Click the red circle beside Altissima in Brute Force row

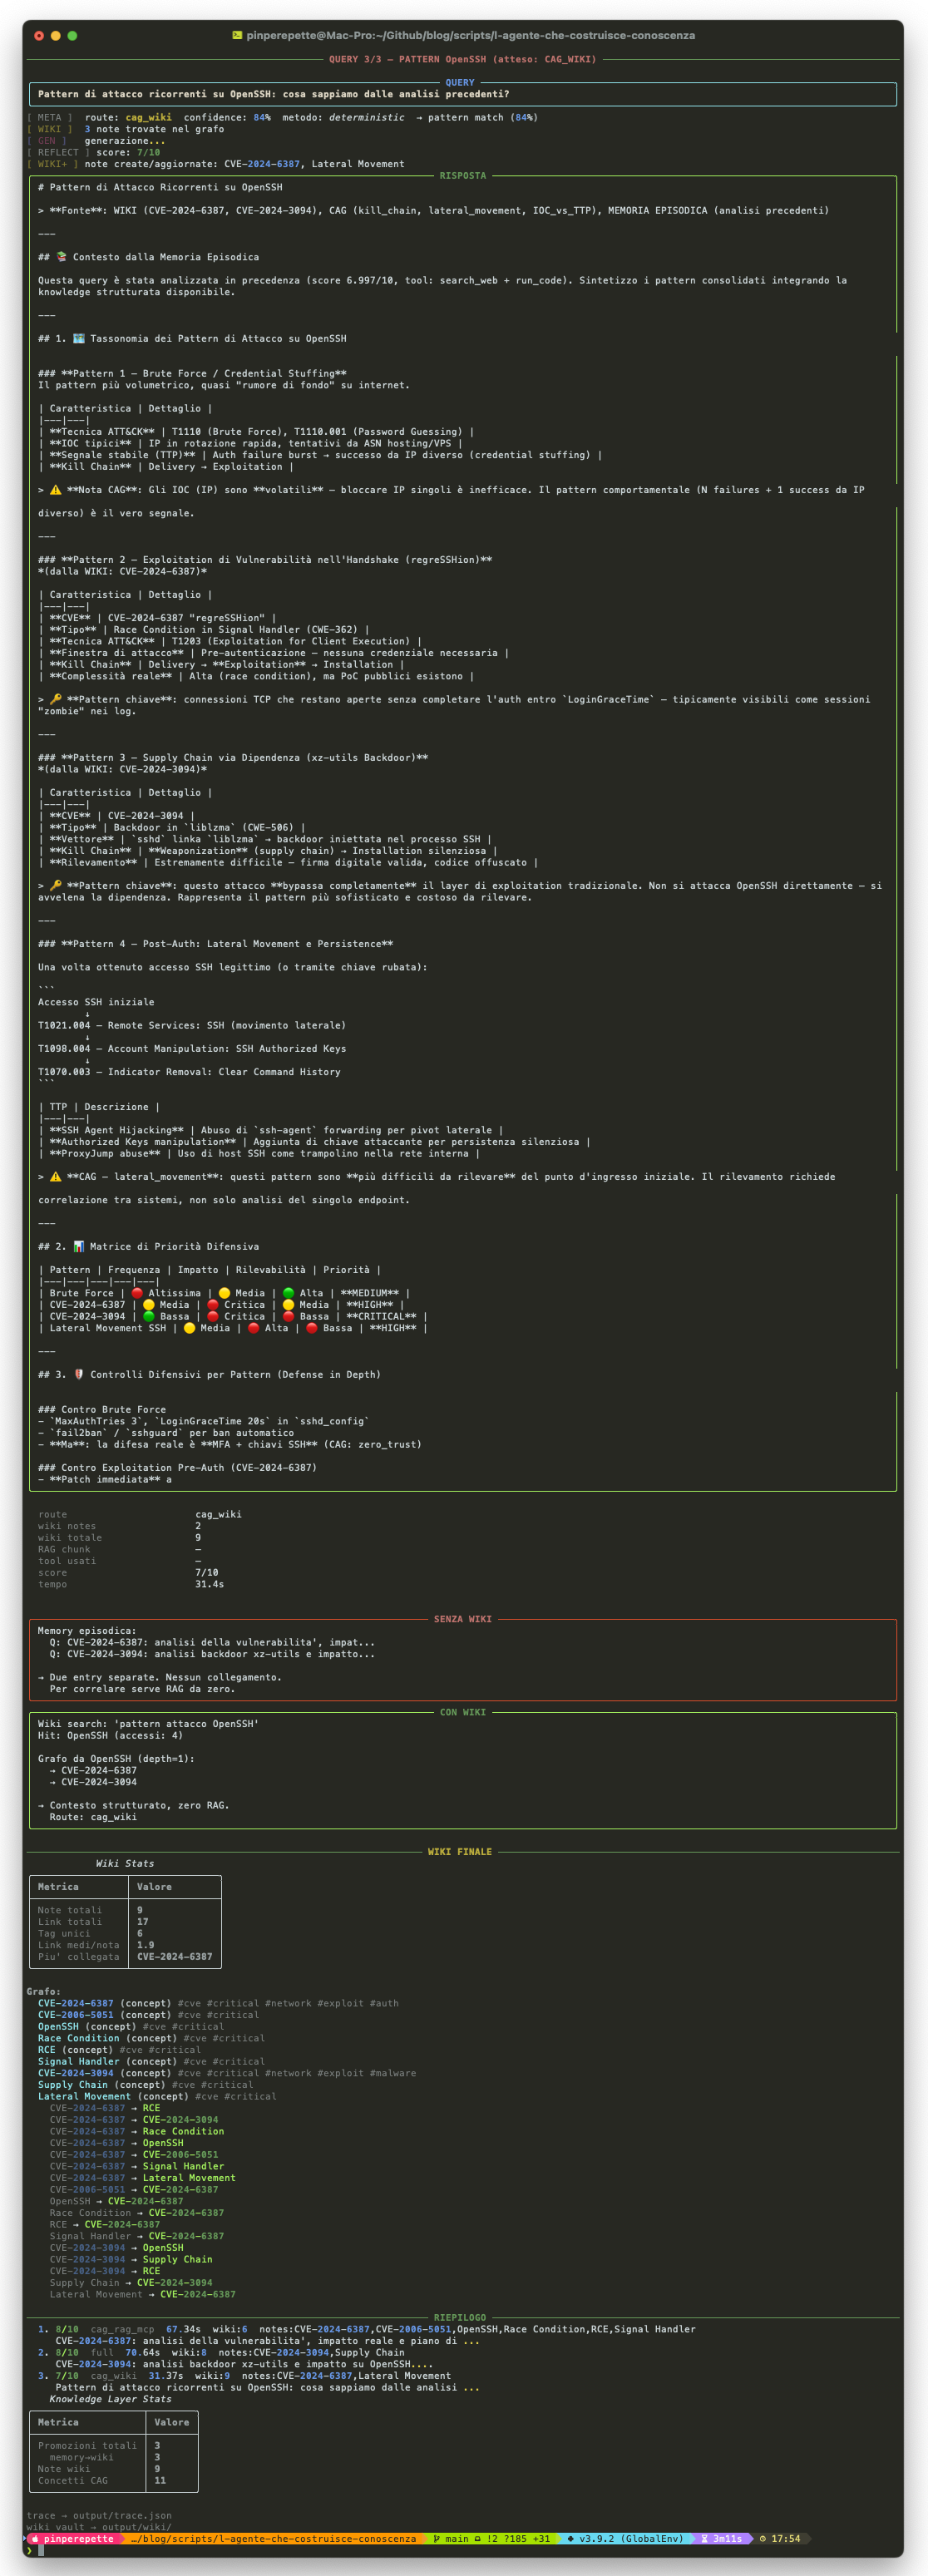point(137,1293)
